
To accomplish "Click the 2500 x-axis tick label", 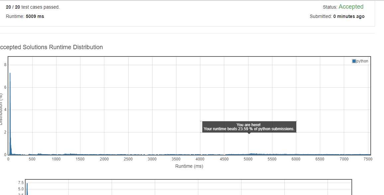I will (x=128, y=159).
